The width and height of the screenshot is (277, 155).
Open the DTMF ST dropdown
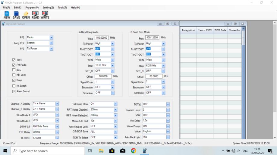pyautogui.click(x=57, y=127)
